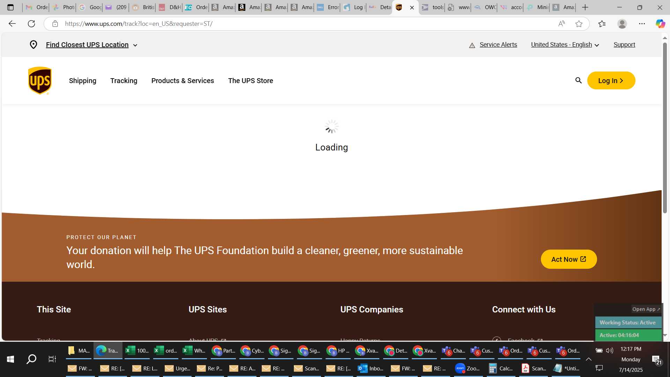Switch to the OWC browser tab

point(484,7)
